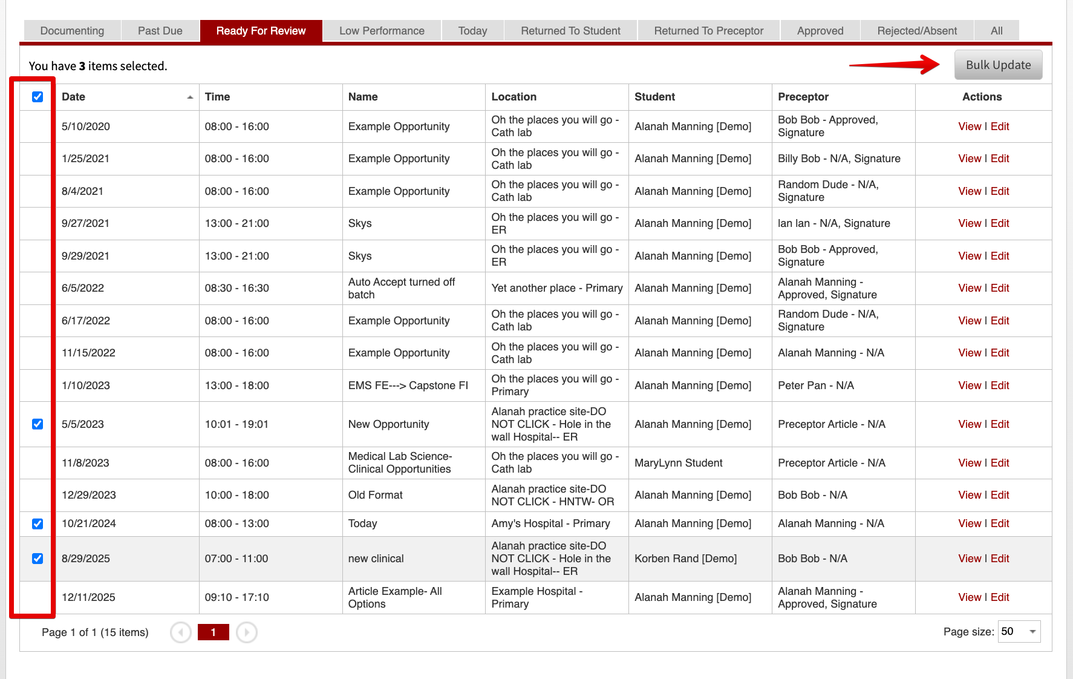This screenshot has height=679, width=1073.
Task: Sort table by Student column header
Action: coord(654,97)
